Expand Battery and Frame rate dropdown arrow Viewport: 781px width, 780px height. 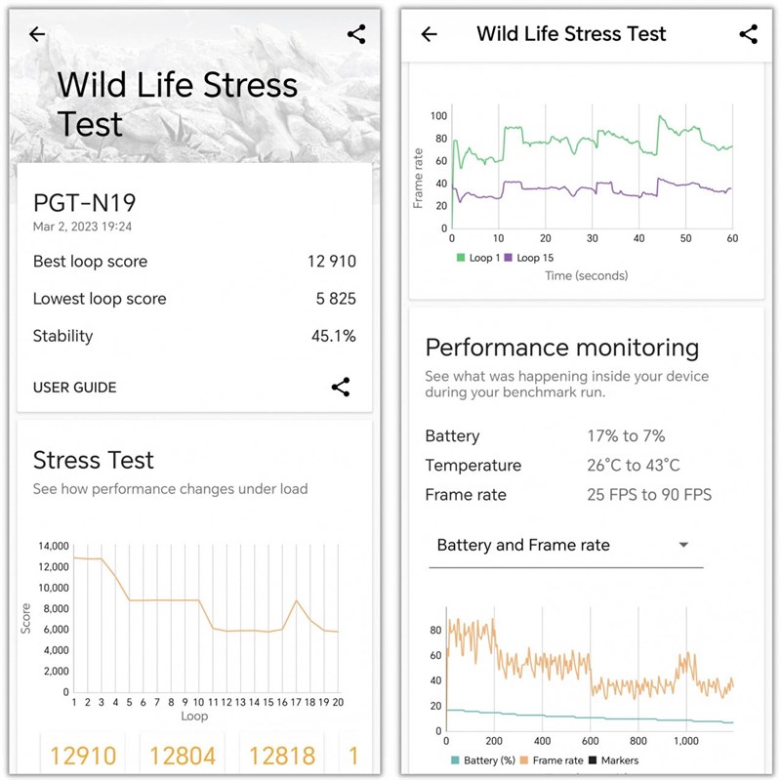pyautogui.click(x=683, y=545)
